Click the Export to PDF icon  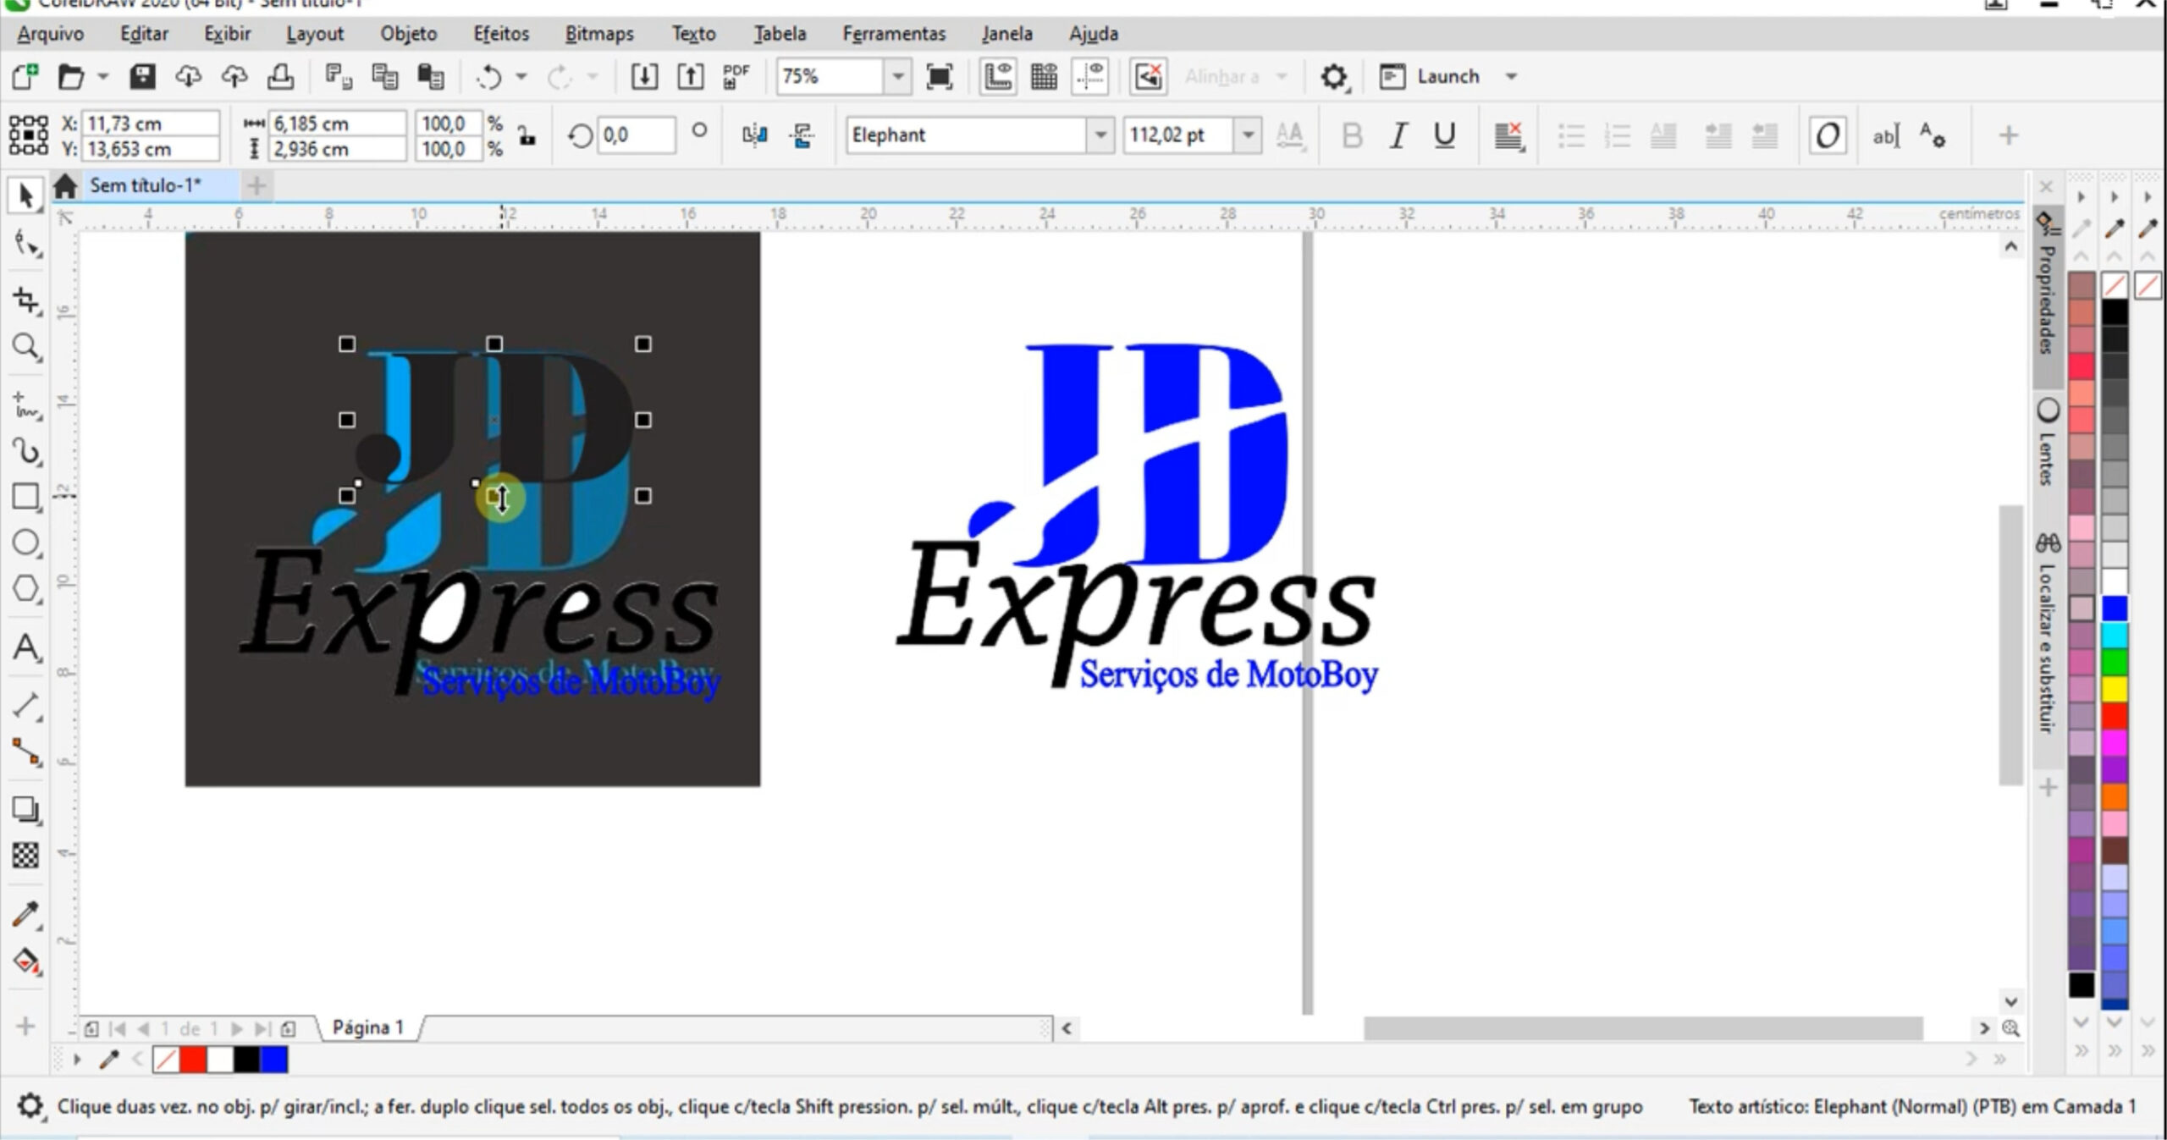(736, 76)
